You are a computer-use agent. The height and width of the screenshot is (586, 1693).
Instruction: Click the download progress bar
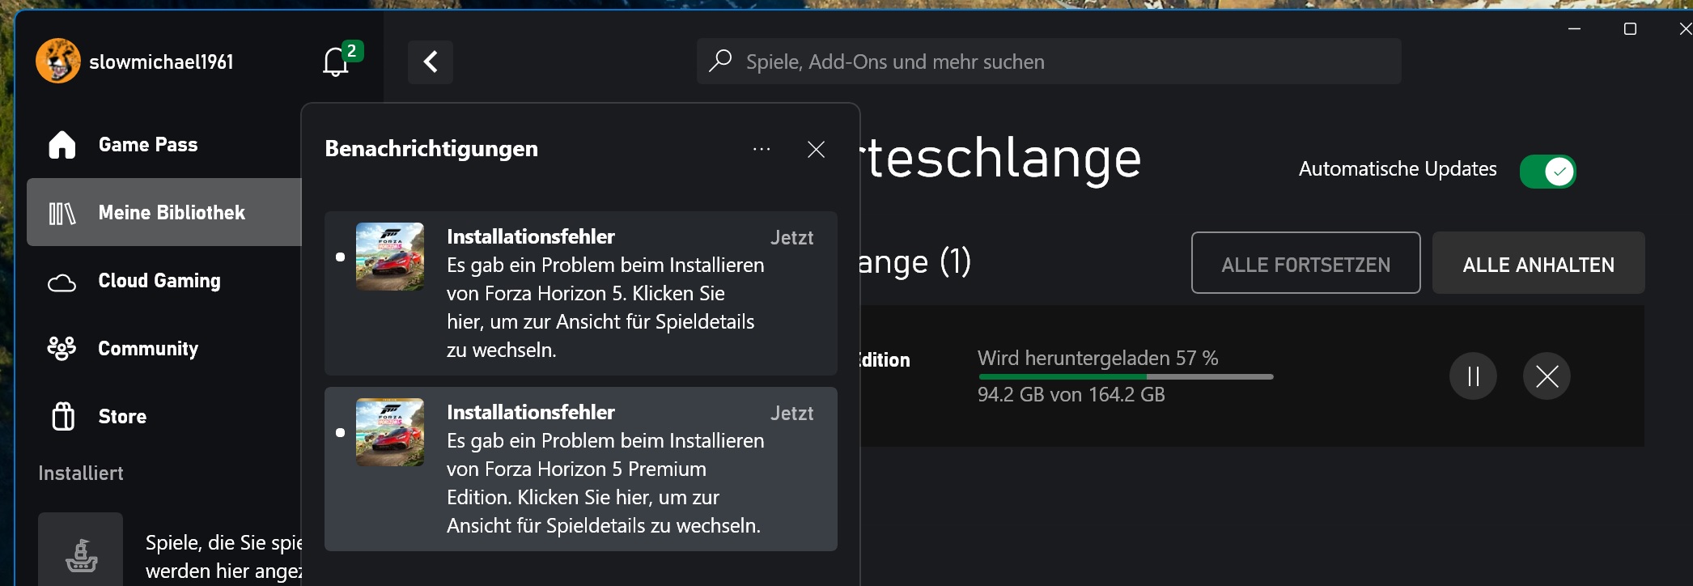pyautogui.click(x=1125, y=376)
